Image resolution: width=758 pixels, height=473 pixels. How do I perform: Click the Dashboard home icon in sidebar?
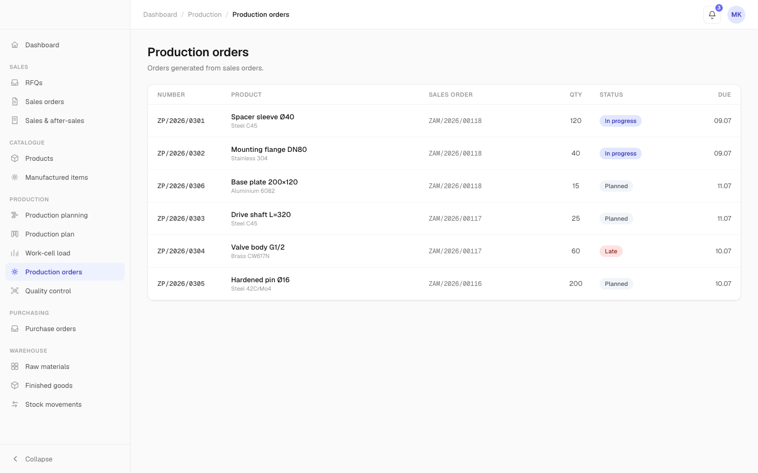point(15,45)
